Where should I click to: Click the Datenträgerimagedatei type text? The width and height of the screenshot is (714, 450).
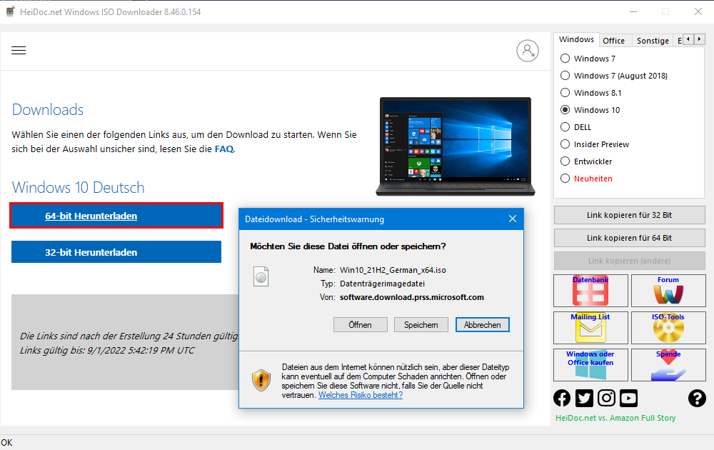pos(382,284)
